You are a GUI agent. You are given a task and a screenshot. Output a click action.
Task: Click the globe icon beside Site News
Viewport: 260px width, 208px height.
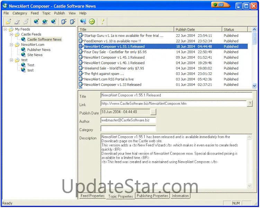pos(24,55)
